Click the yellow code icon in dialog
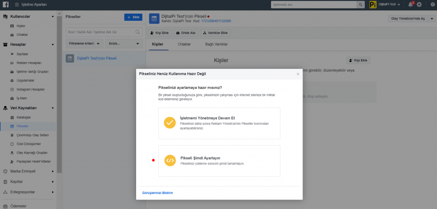 (170, 160)
